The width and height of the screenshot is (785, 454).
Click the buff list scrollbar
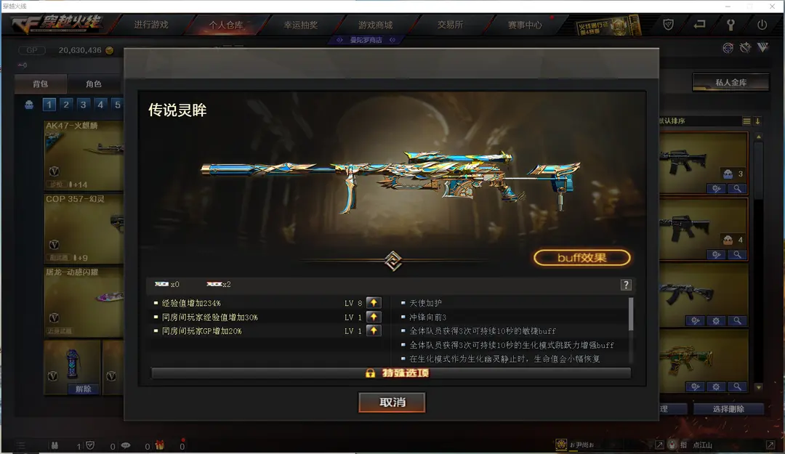coord(631,315)
